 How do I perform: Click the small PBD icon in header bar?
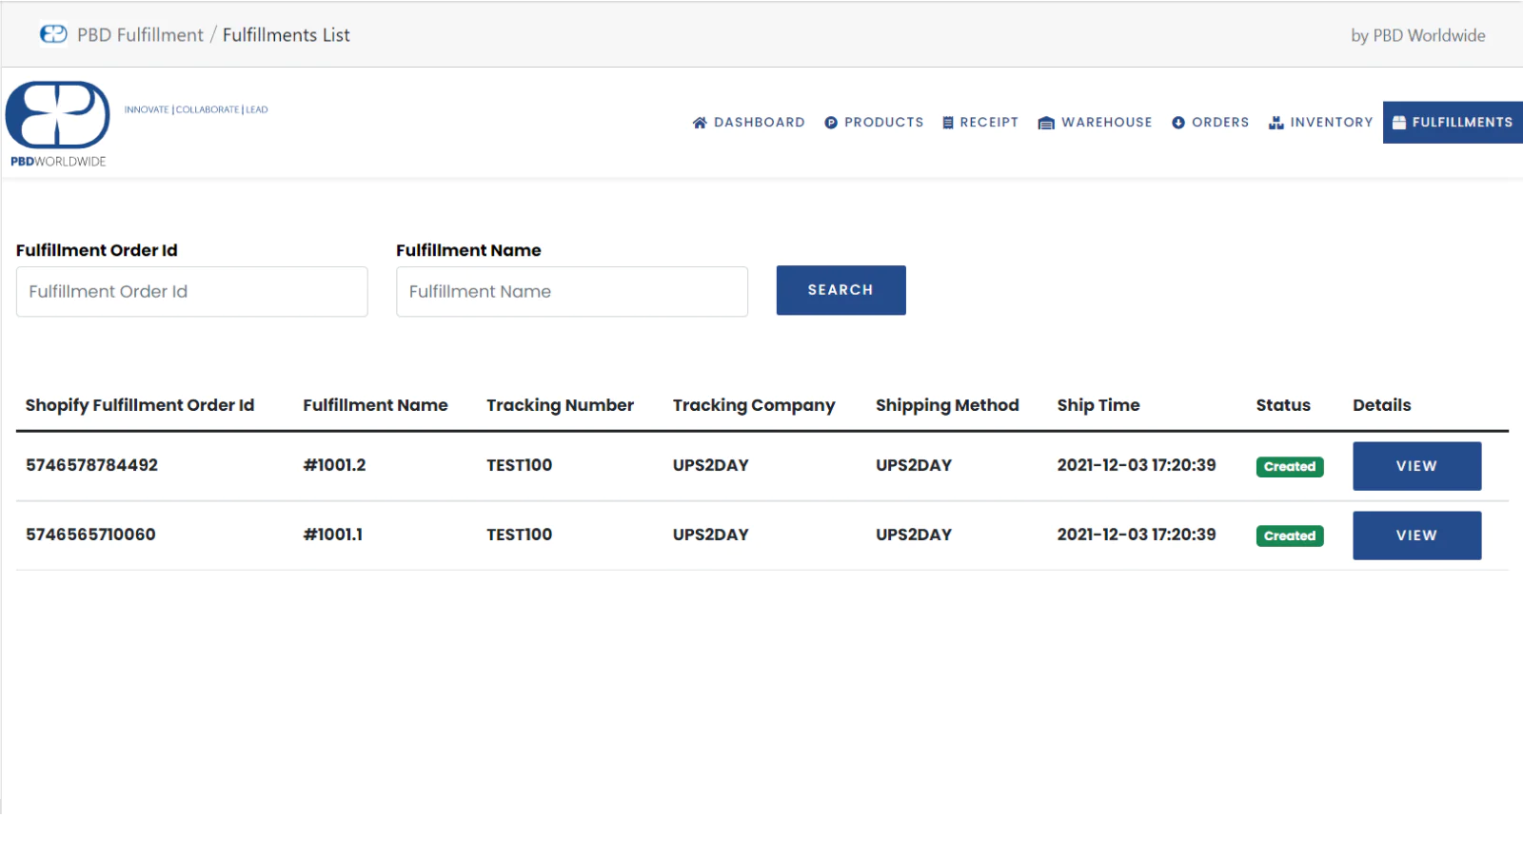click(53, 34)
